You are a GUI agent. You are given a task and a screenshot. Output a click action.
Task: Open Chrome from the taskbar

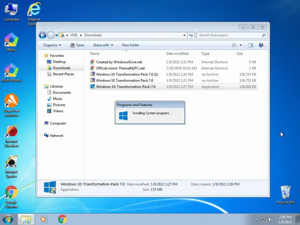(62, 219)
